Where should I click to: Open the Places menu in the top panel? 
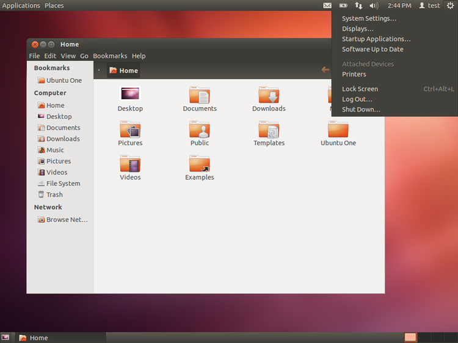(54, 5)
